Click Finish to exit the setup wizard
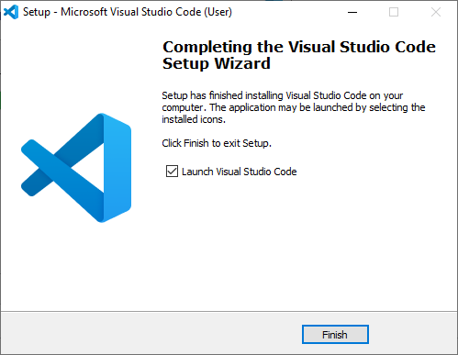 pos(335,335)
